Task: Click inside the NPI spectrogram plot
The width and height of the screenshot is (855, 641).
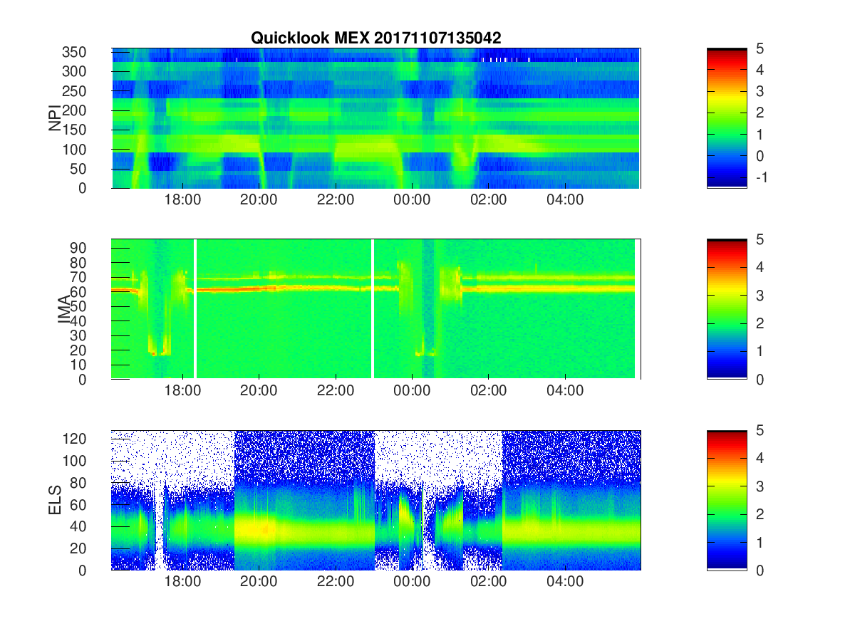Action: click(376, 118)
